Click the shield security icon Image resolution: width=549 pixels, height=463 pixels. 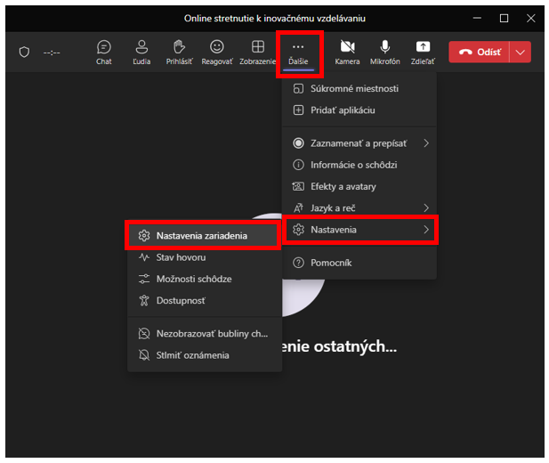click(24, 53)
